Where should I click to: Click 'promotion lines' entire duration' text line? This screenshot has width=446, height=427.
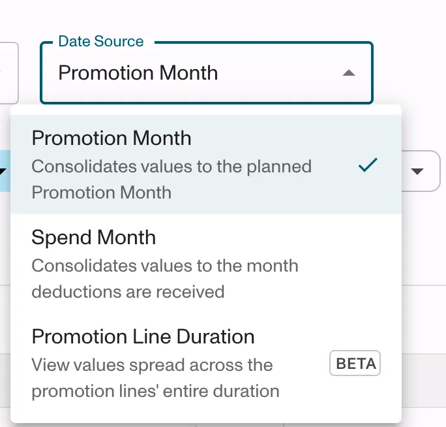[155, 391]
